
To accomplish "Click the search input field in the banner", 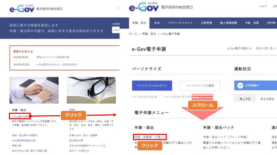I will [x=116, y=30].
